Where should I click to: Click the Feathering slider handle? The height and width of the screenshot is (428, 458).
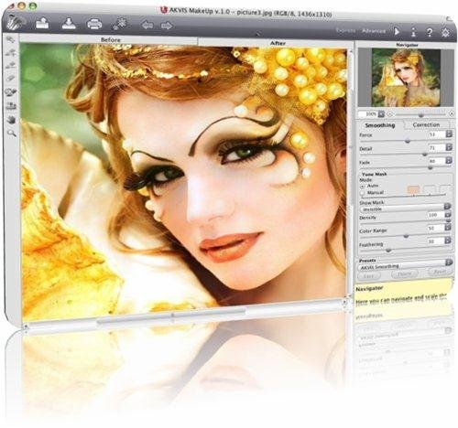pos(388,251)
